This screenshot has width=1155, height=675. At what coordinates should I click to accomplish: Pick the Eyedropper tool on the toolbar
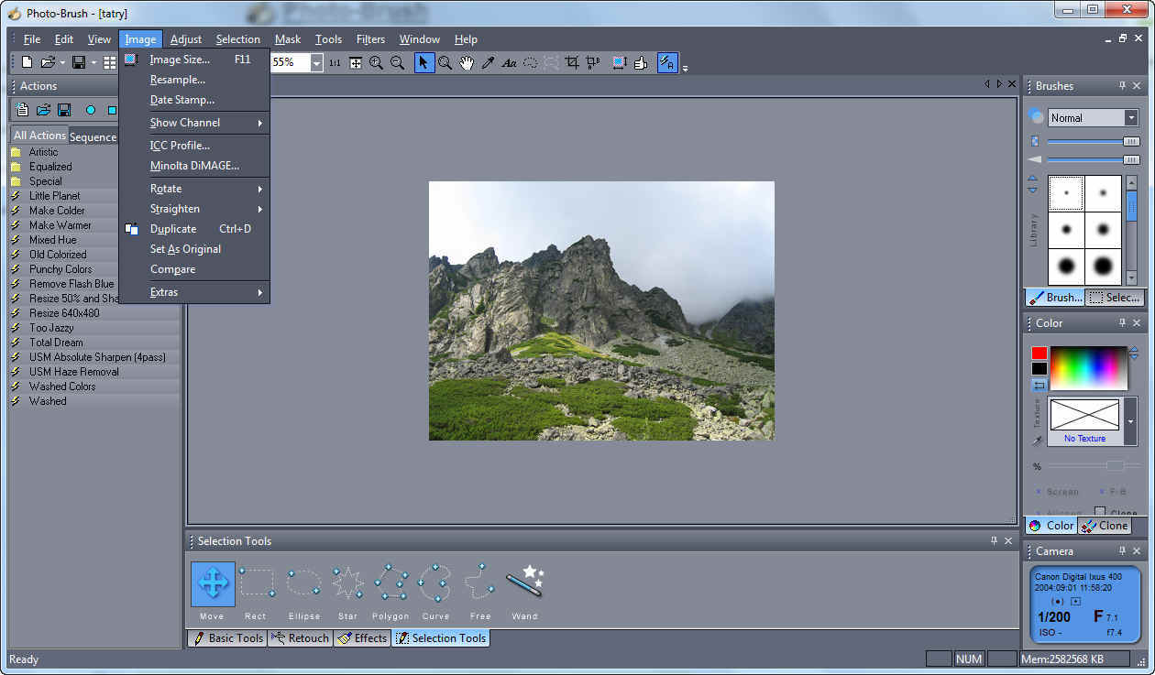[488, 62]
